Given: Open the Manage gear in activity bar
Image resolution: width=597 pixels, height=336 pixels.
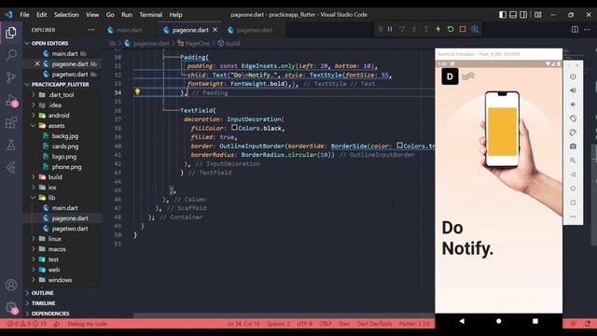Looking at the screenshot, I should pos(11,308).
